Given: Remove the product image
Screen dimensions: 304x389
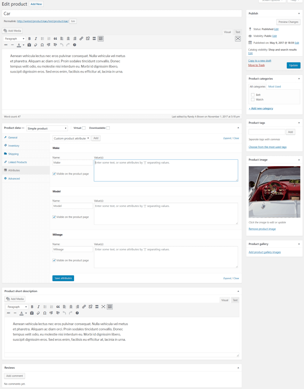Looking at the screenshot, I should (262, 229).
